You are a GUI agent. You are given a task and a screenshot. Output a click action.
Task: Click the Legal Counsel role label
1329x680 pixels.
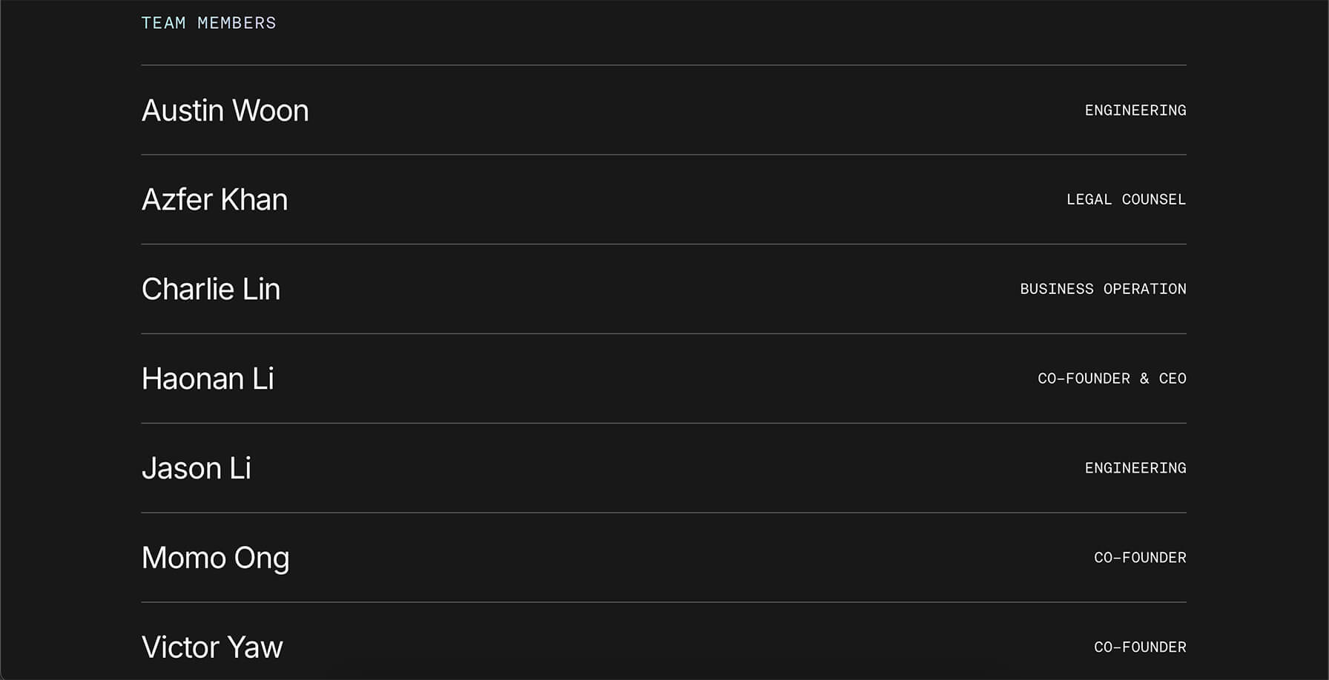[x=1126, y=200]
